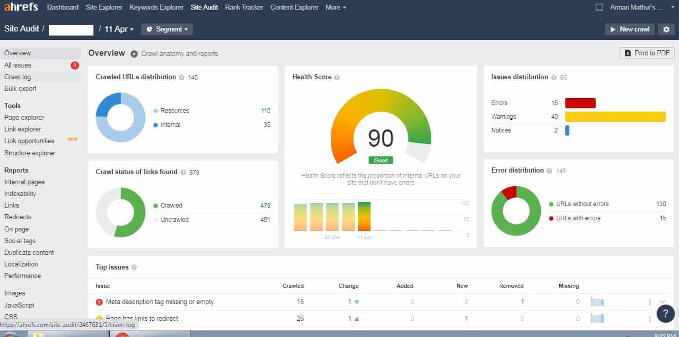The width and height of the screenshot is (679, 337).
Task: Expand the Meta description issue row chevron
Action: [x=662, y=302]
